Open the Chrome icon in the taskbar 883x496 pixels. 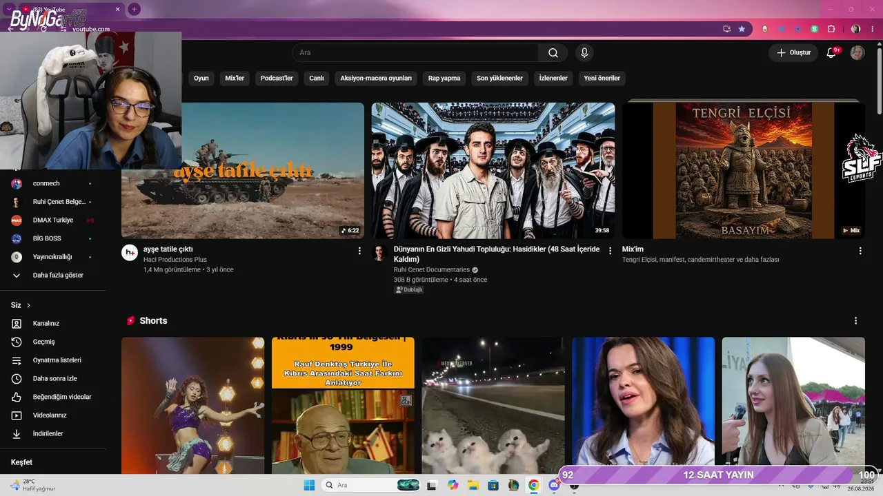533,485
